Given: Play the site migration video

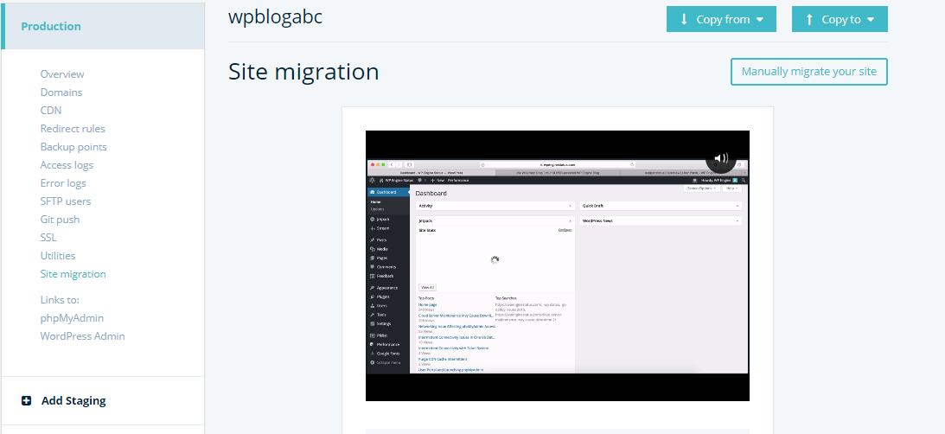Looking at the screenshot, I should [558, 265].
